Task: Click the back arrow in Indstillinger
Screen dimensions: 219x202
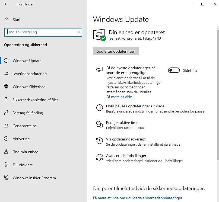Action: point(6,4)
